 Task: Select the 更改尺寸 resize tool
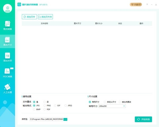click(7, 41)
